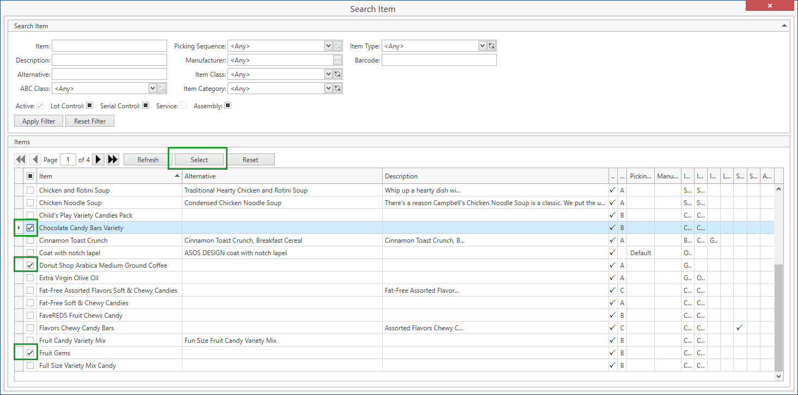This screenshot has height=395, width=798.
Task: Click the refresh icon beside Item Class
Action: 337,74
